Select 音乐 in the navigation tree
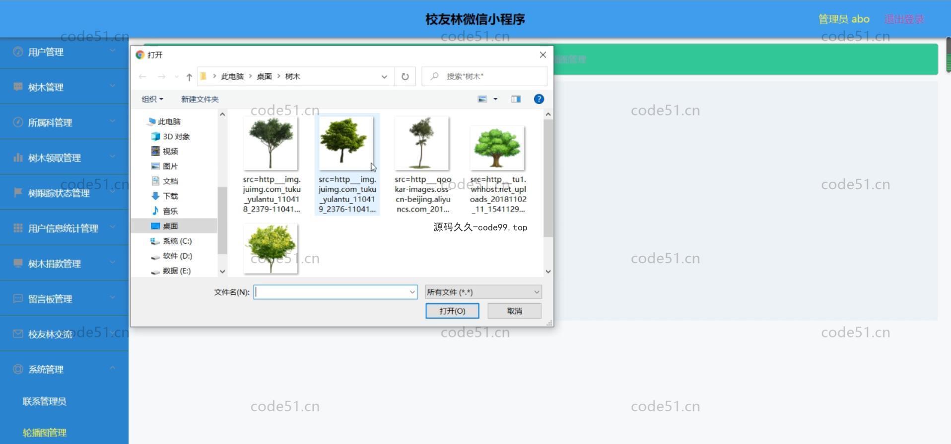Image resolution: width=951 pixels, height=444 pixels. (x=170, y=211)
